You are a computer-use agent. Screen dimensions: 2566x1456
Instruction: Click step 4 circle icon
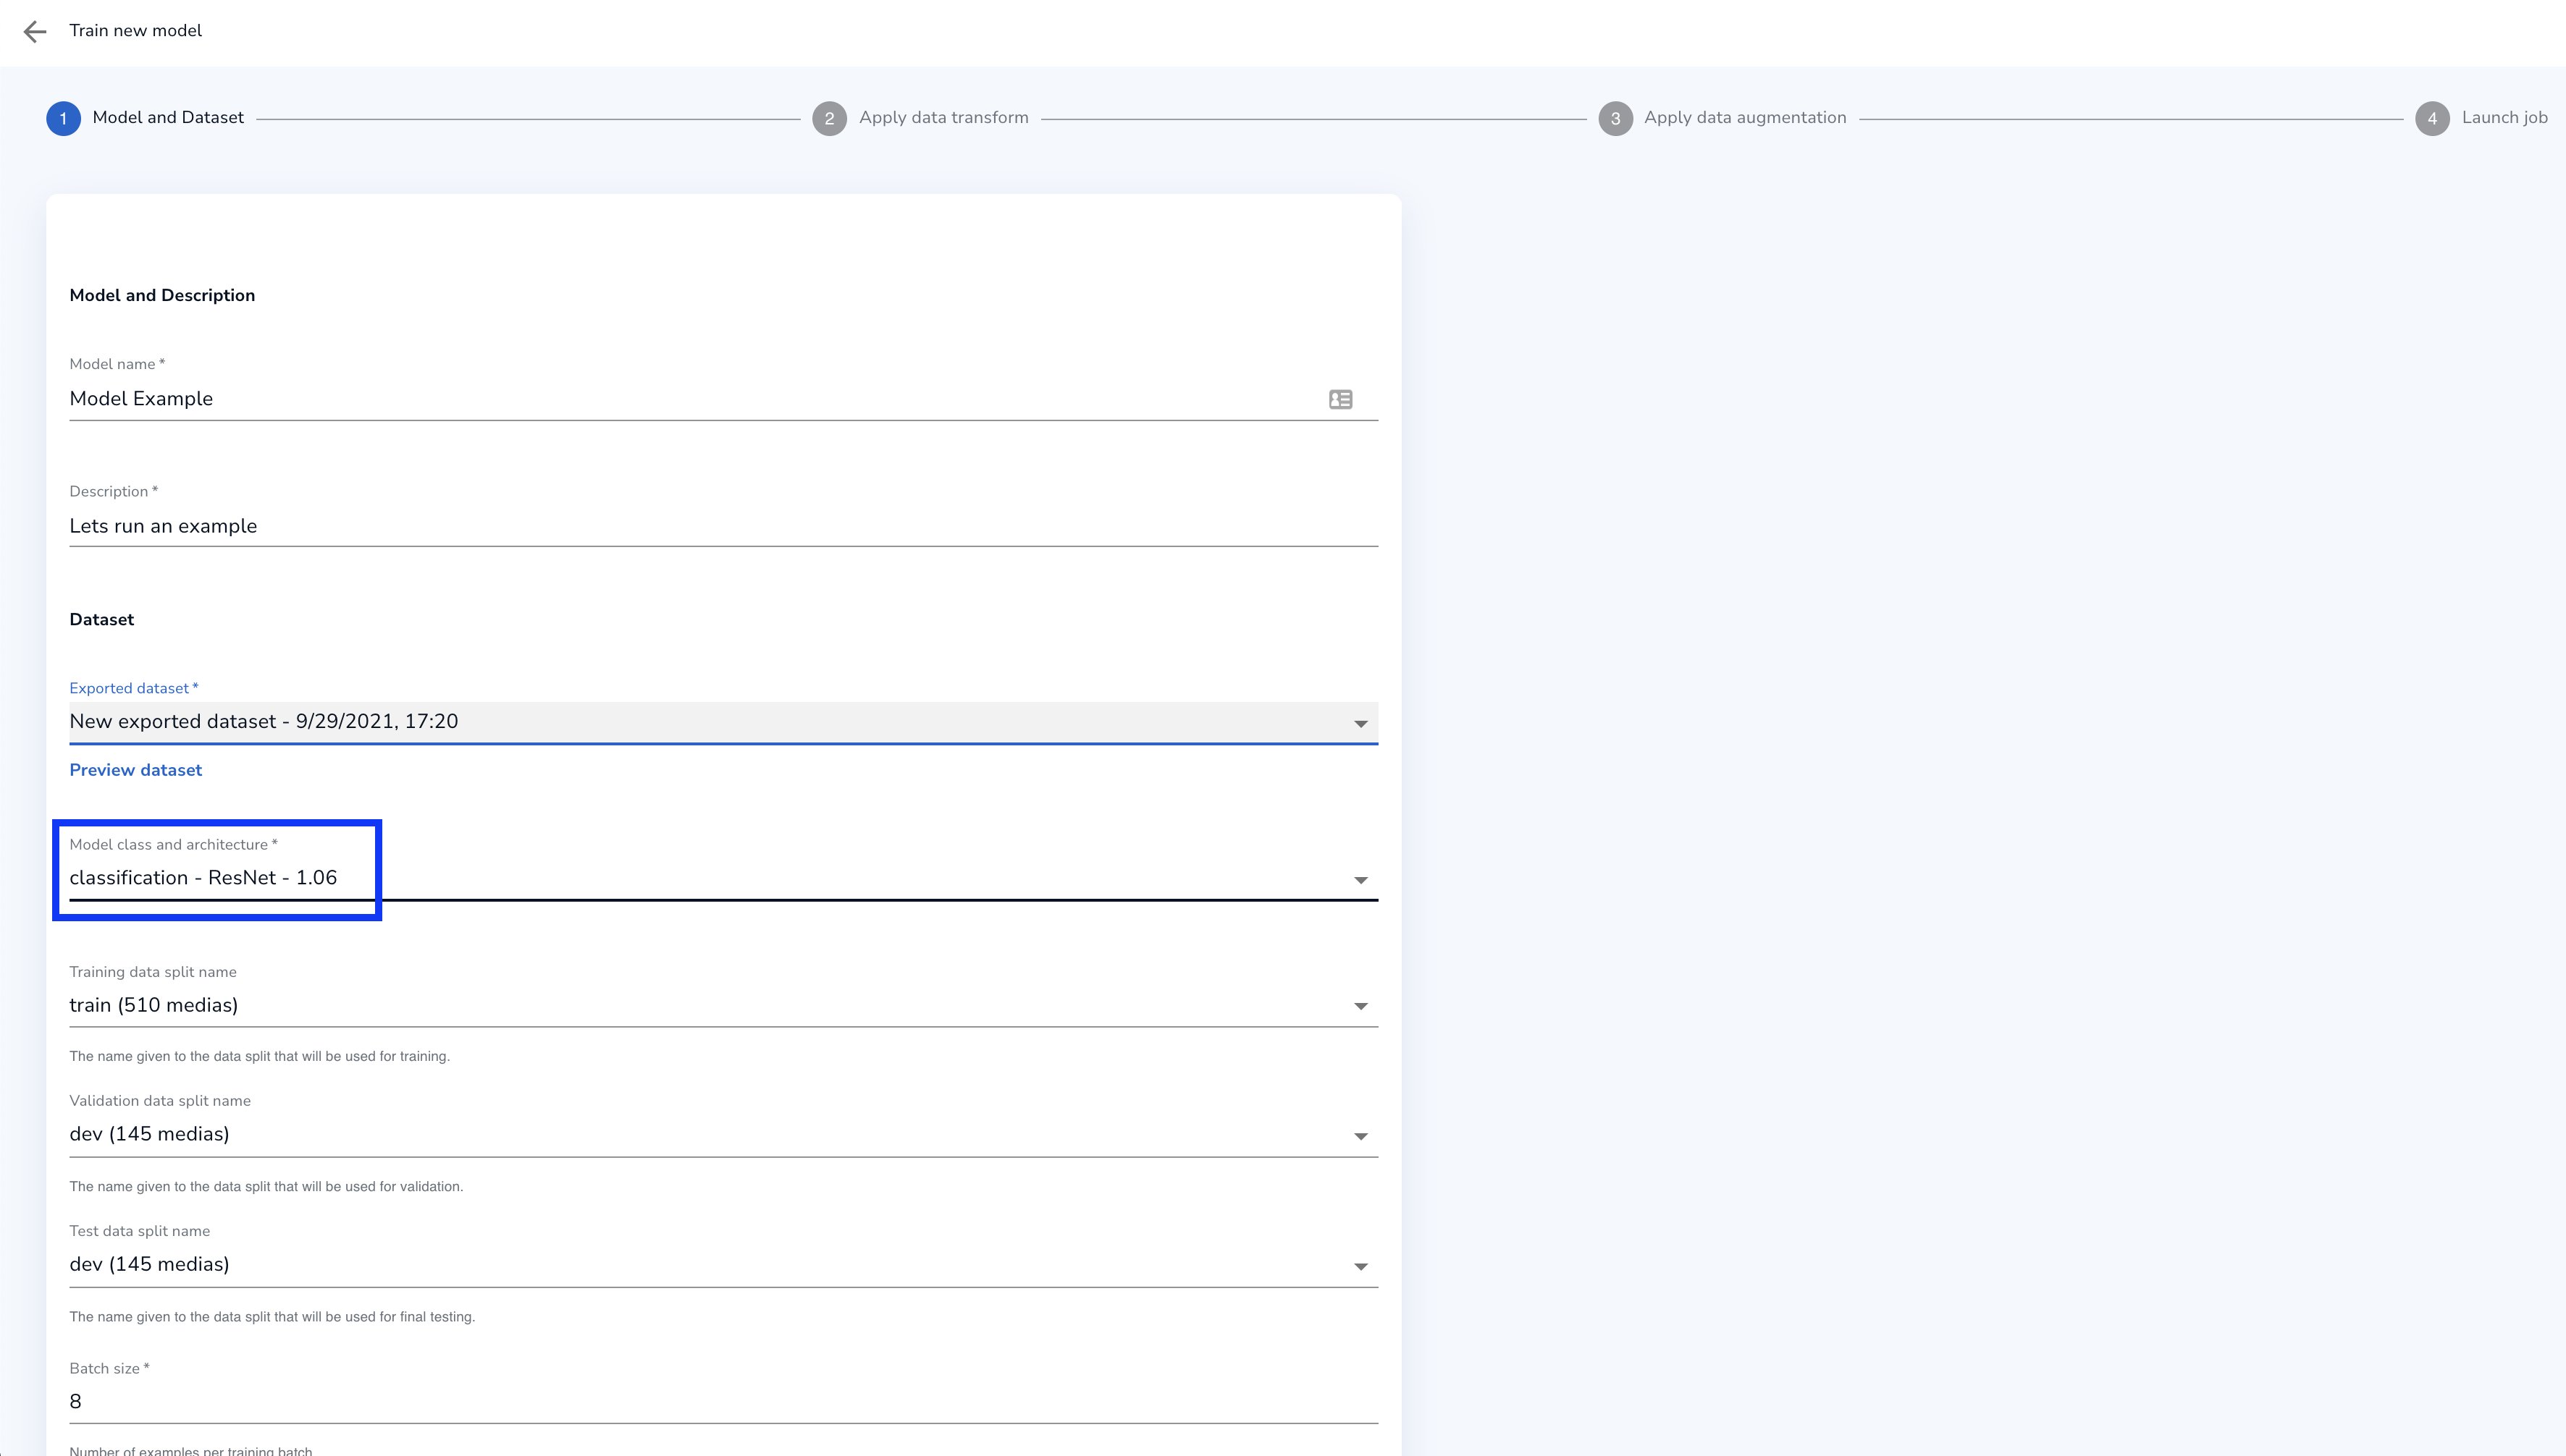point(2432,119)
